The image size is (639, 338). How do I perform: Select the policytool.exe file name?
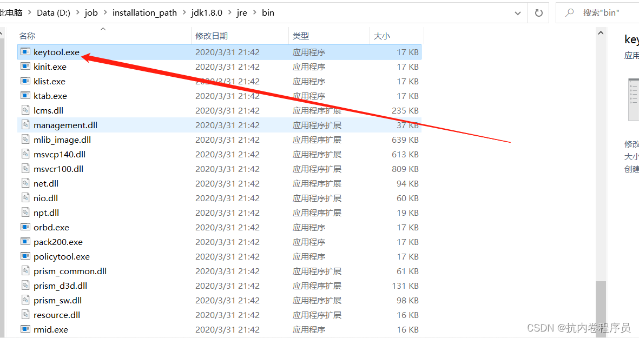tap(62, 256)
